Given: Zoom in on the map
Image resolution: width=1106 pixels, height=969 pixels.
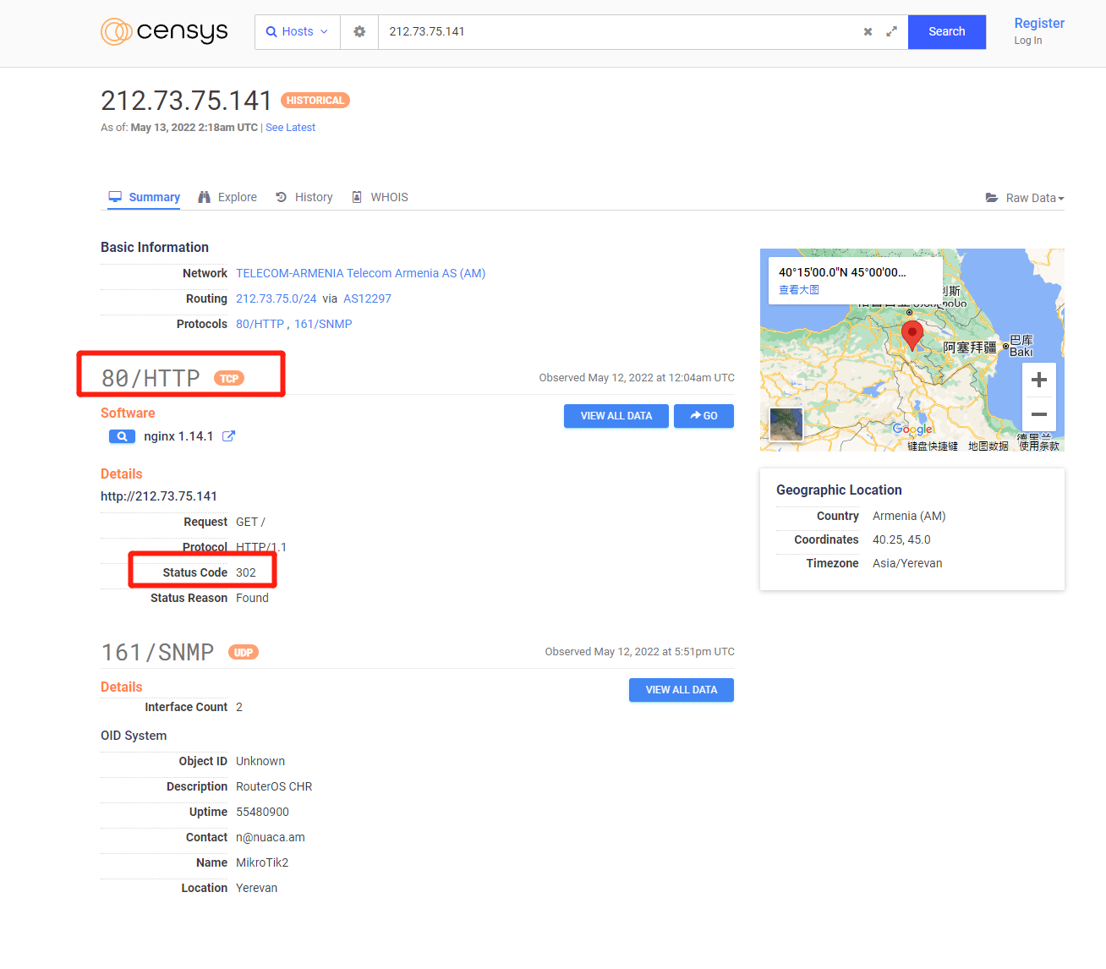Looking at the screenshot, I should click(1039, 380).
